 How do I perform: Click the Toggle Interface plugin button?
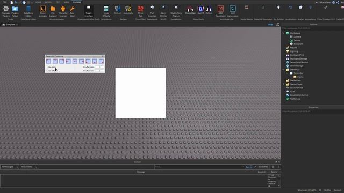[x=89, y=11]
